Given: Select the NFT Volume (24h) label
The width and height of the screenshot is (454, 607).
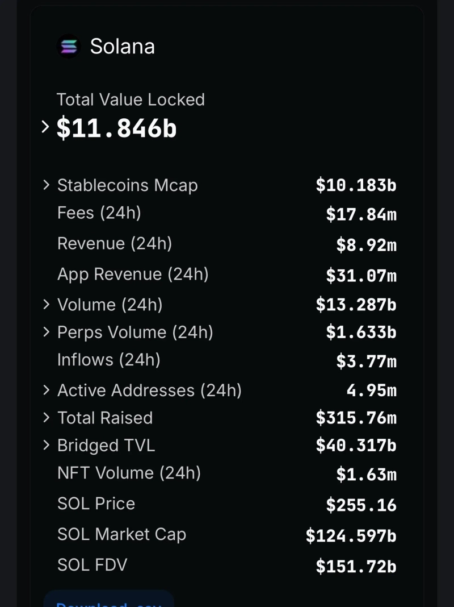Looking at the screenshot, I should coord(129,473).
